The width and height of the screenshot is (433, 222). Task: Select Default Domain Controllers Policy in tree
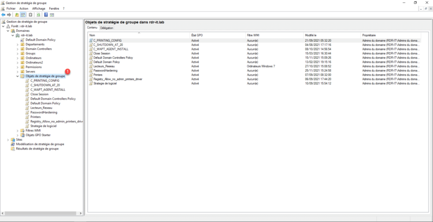53,99
